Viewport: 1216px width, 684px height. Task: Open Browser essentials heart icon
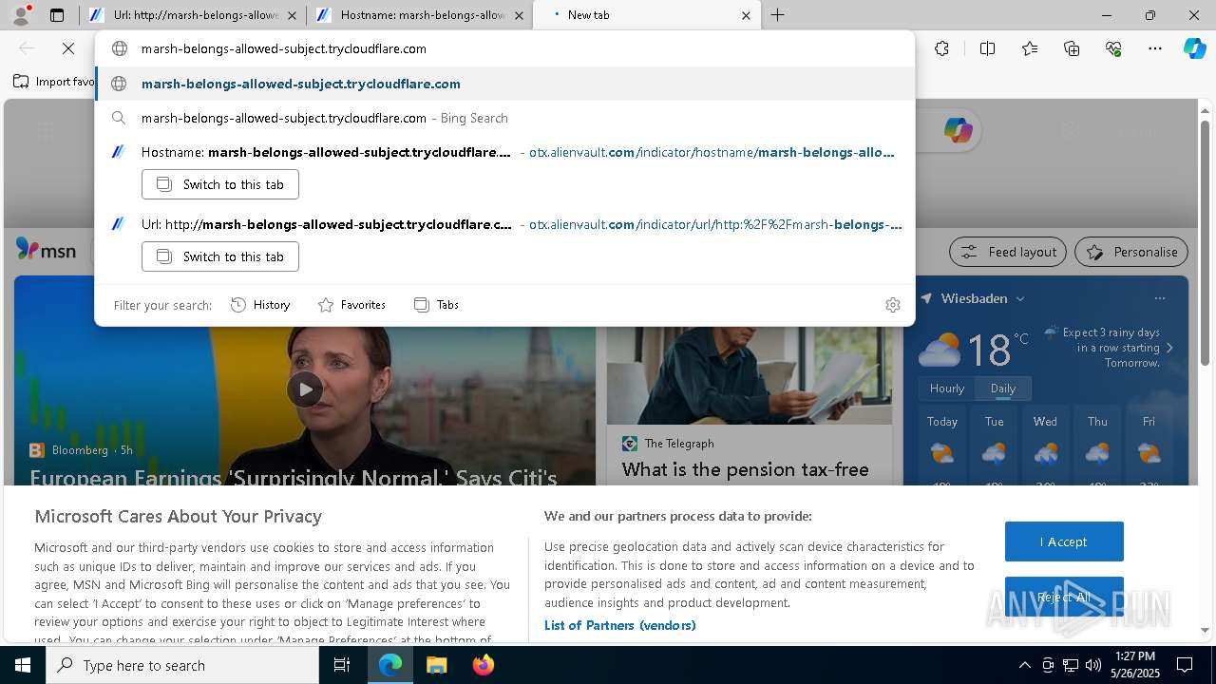coord(1113,48)
